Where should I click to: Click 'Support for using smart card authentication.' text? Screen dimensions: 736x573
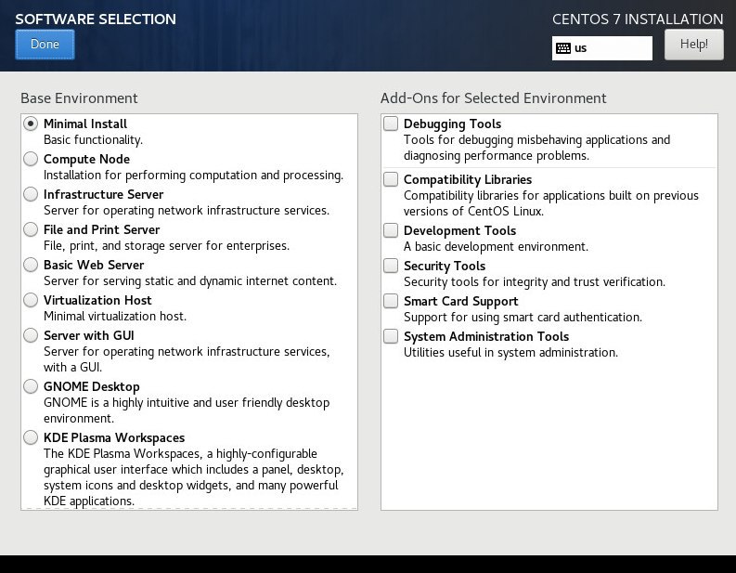click(523, 317)
